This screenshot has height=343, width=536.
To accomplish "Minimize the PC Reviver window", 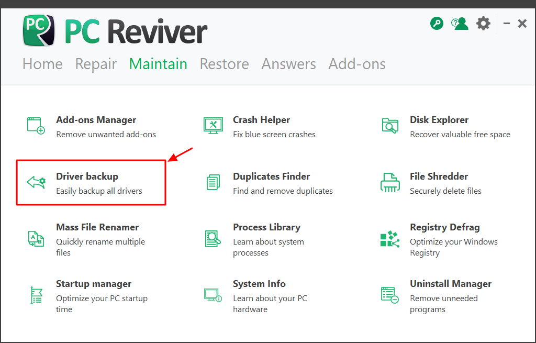I will point(507,24).
